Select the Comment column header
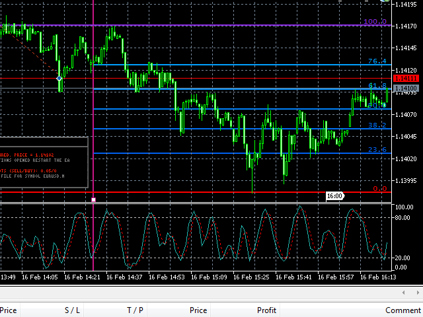 pos(403,310)
